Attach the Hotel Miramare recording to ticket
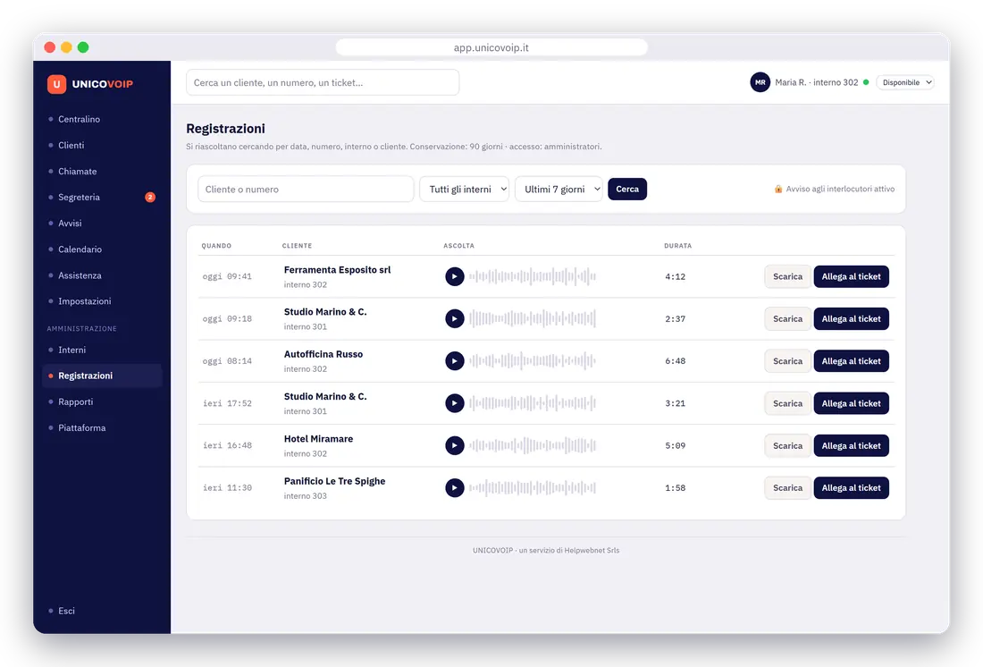983x667 pixels. pos(851,445)
